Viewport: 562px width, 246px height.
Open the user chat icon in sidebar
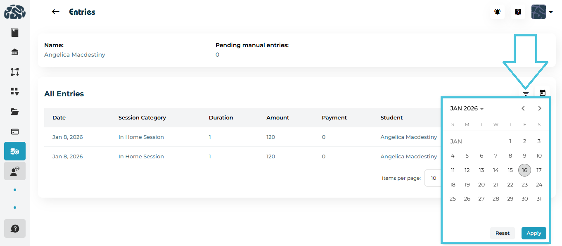[15, 171]
